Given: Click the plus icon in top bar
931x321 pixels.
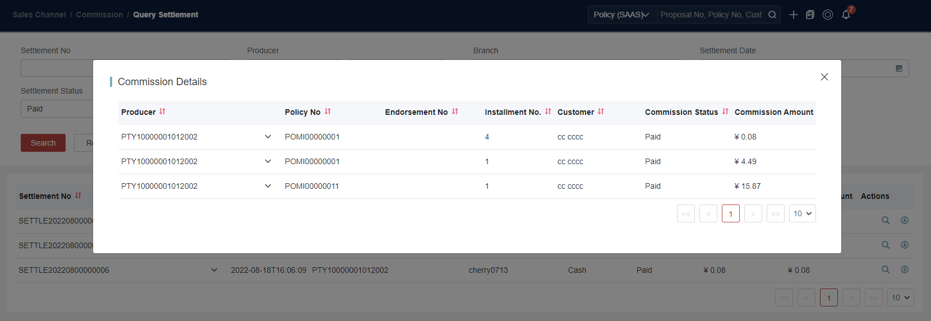Looking at the screenshot, I should click(794, 15).
